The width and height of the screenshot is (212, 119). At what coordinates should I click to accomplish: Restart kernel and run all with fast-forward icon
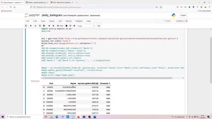click(x=74, y=26)
